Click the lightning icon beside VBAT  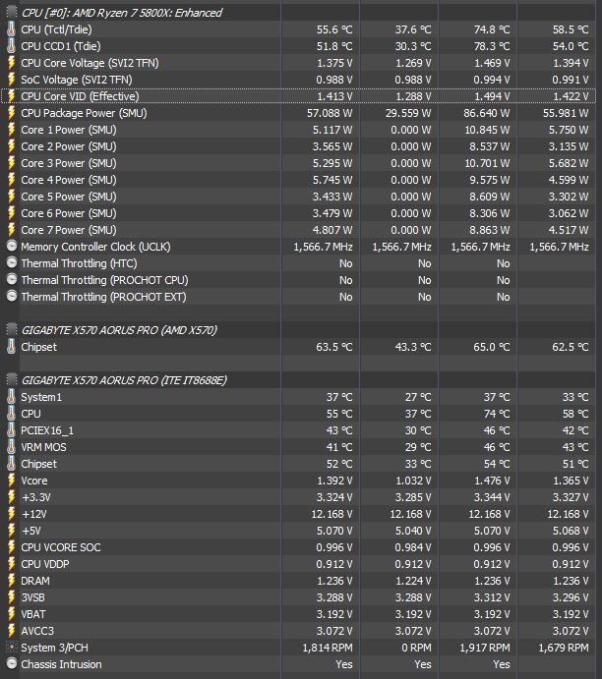pos(11,614)
